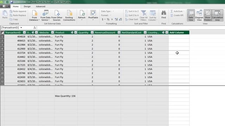225x126 pixels.
Task: Increase decimal places
Action: coord(116,19)
